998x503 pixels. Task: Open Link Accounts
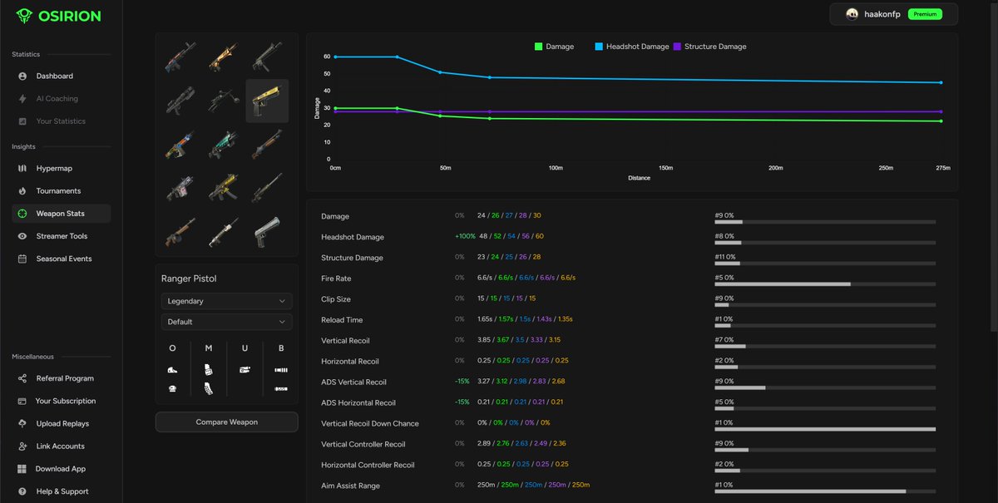click(x=61, y=446)
